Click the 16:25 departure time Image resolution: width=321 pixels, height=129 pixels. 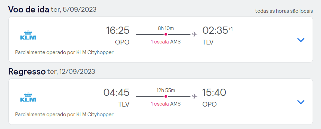click(x=118, y=30)
